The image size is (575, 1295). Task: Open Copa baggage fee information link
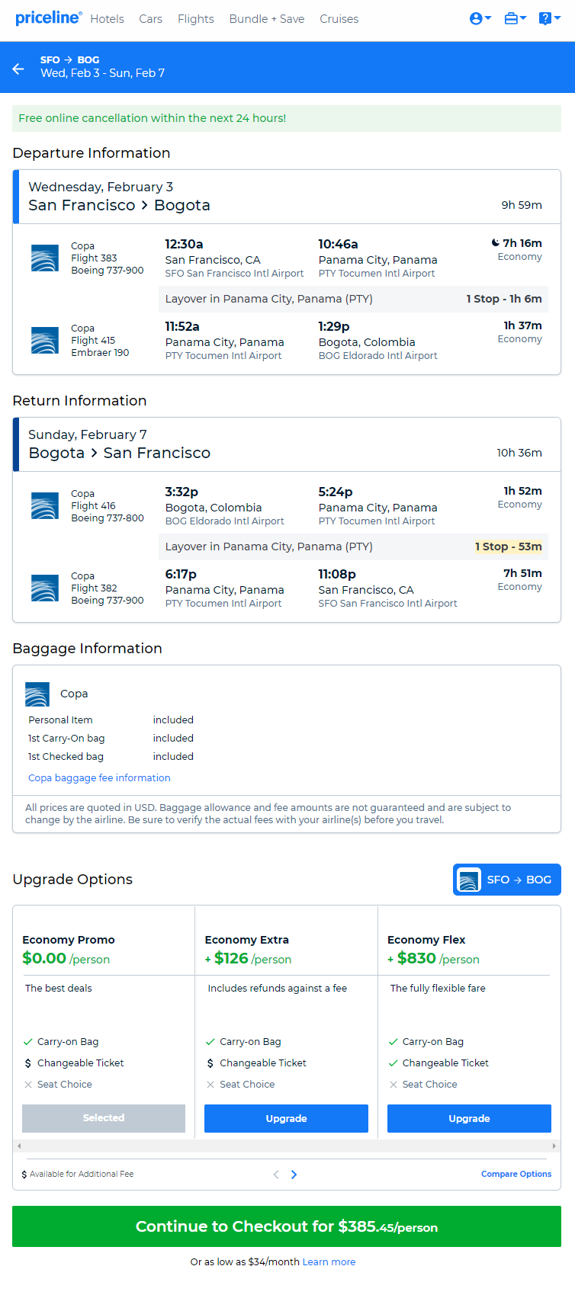pos(99,778)
